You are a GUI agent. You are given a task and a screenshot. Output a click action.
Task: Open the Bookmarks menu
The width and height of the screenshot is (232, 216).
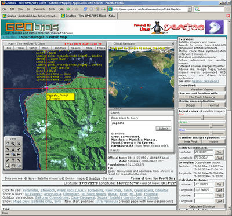click(39, 9)
